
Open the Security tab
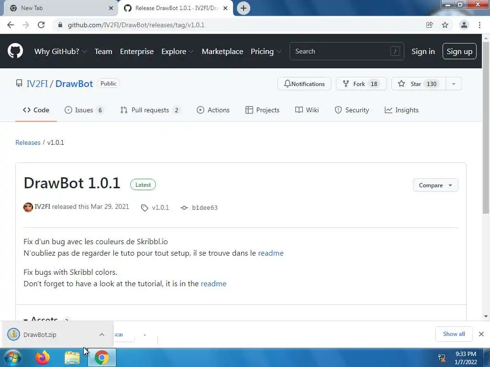tap(352, 110)
